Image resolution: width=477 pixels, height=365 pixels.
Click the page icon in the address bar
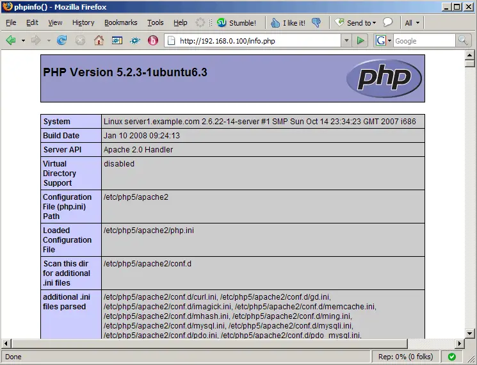(x=171, y=40)
